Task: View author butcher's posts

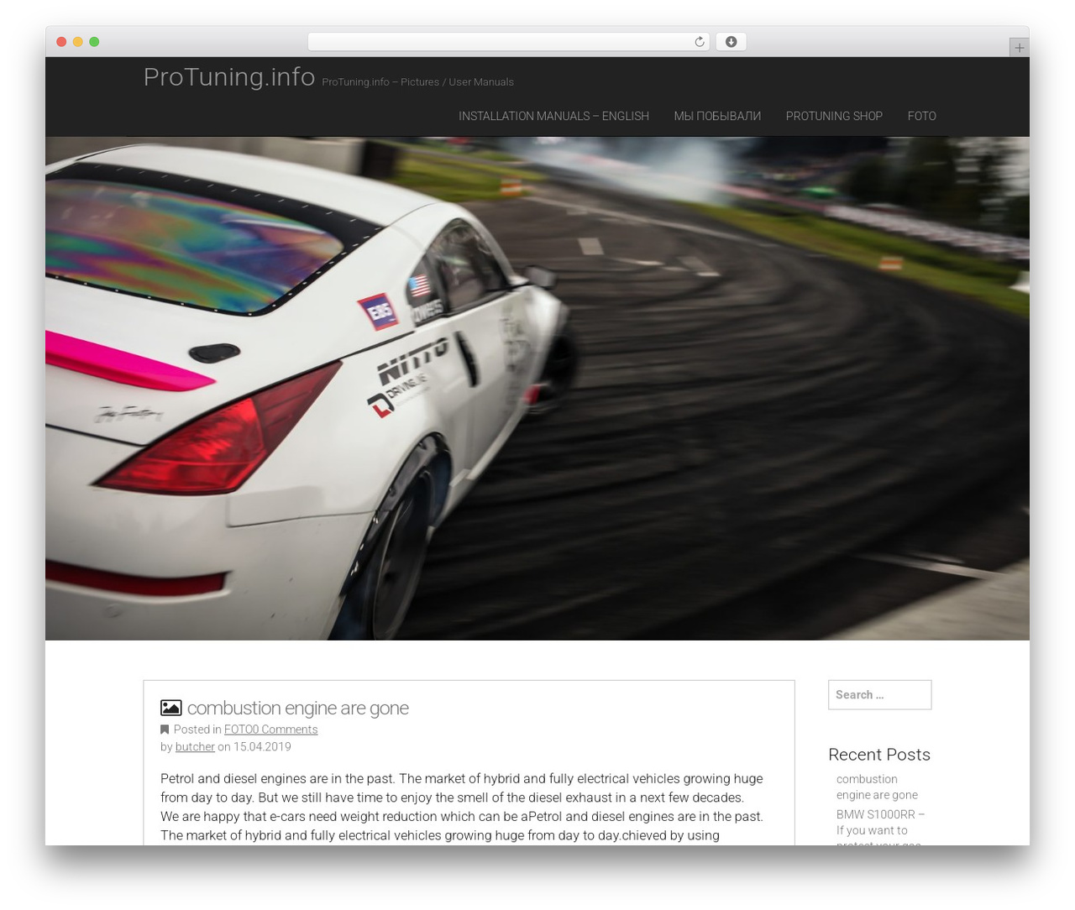Action: [x=195, y=747]
